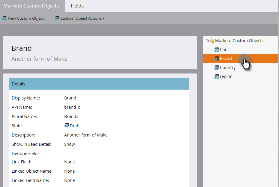Viewport: 279px width, 187px height.
Task: Click the Display Name value 'Brand'
Action: point(70,98)
